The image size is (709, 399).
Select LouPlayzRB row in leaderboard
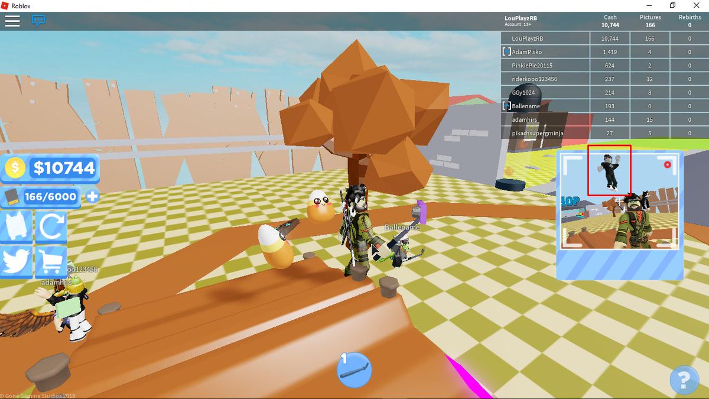click(x=604, y=38)
